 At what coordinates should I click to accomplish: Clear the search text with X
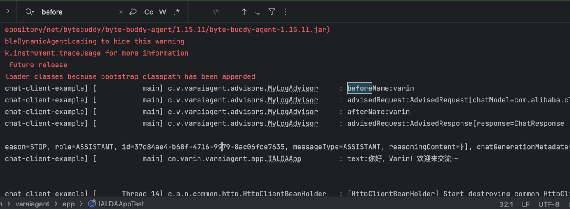click(x=121, y=12)
